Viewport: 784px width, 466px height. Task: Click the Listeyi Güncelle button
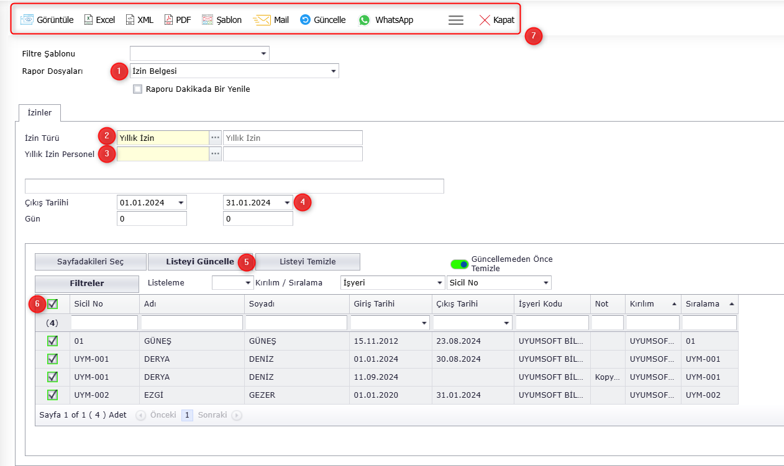[200, 261]
